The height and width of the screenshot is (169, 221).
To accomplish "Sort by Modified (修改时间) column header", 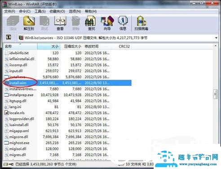I will tap(97, 46).
